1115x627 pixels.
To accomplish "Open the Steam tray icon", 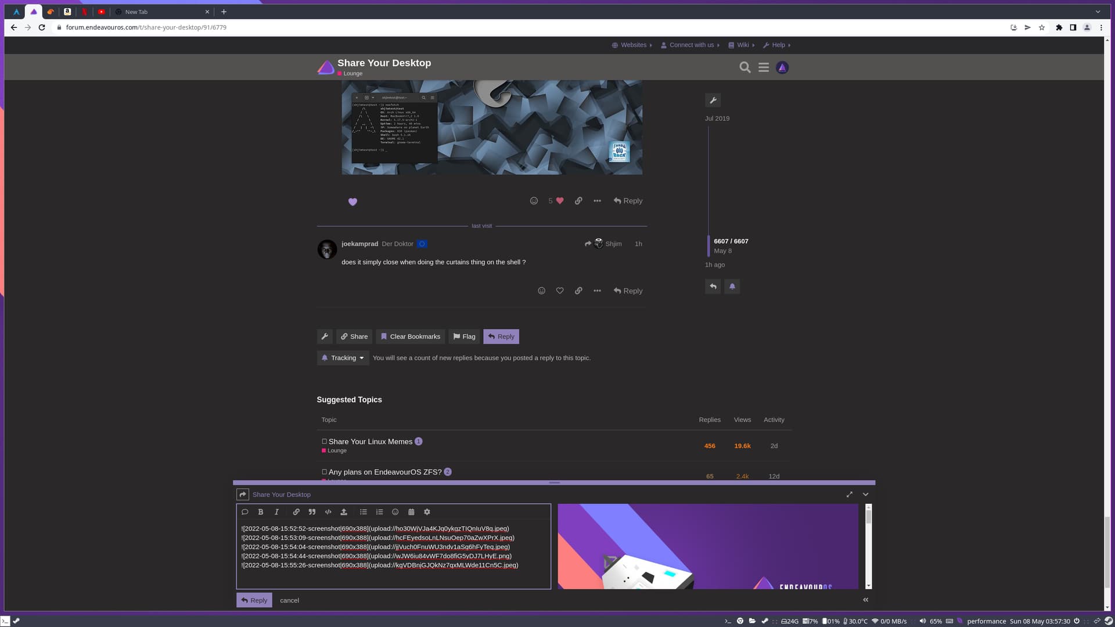I will click(1108, 621).
